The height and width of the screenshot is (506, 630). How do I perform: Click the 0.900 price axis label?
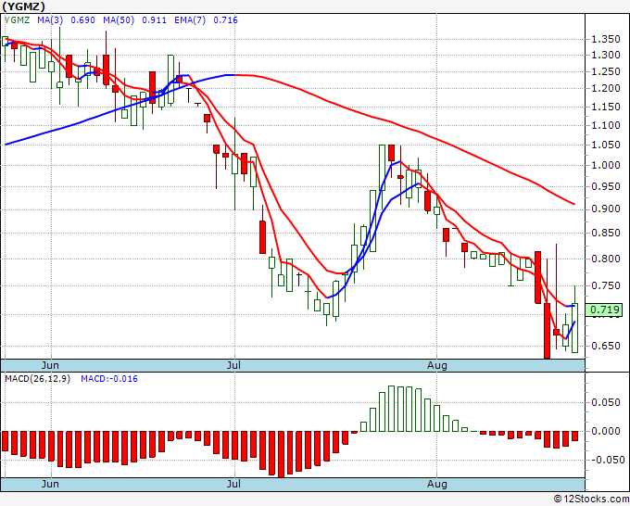tap(606, 209)
